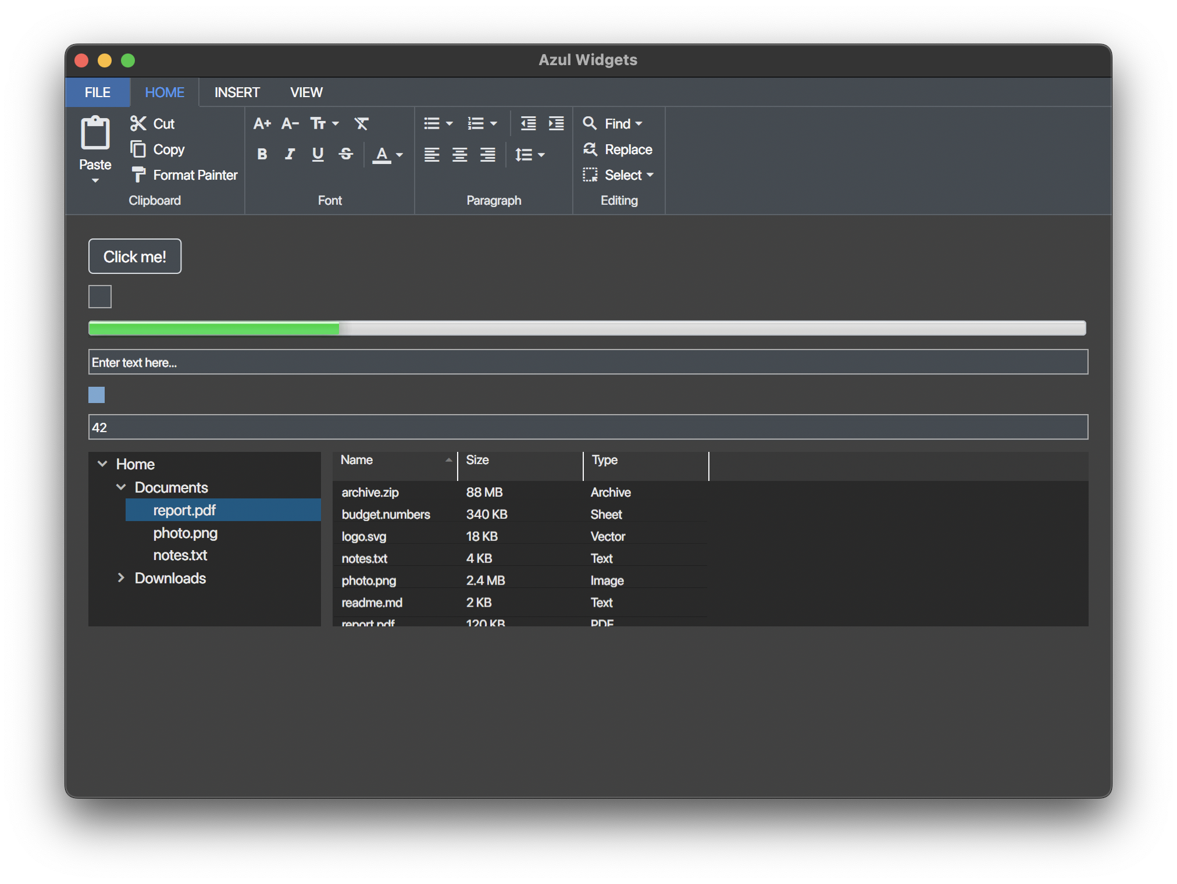The height and width of the screenshot is (884, 1177).
Task: Align text right
Action: (488, 155)
